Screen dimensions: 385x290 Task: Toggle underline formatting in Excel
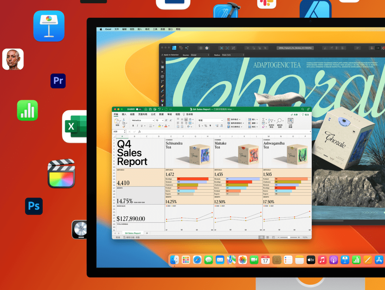point(142,126)
